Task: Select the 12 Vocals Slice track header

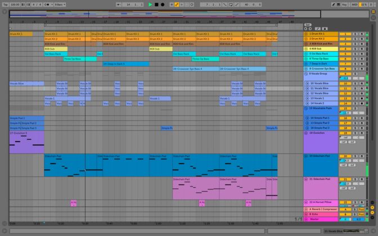Action: click(321, 93)
